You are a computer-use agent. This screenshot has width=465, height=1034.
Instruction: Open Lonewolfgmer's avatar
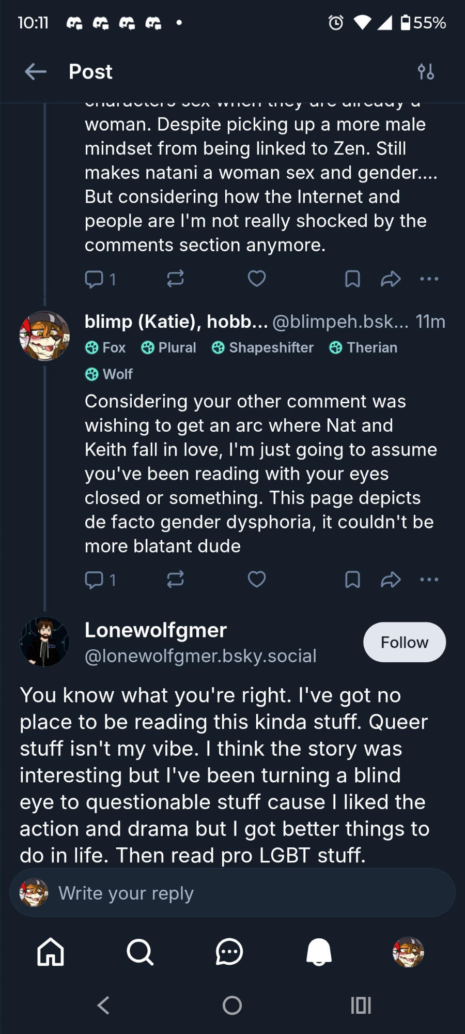44,642
